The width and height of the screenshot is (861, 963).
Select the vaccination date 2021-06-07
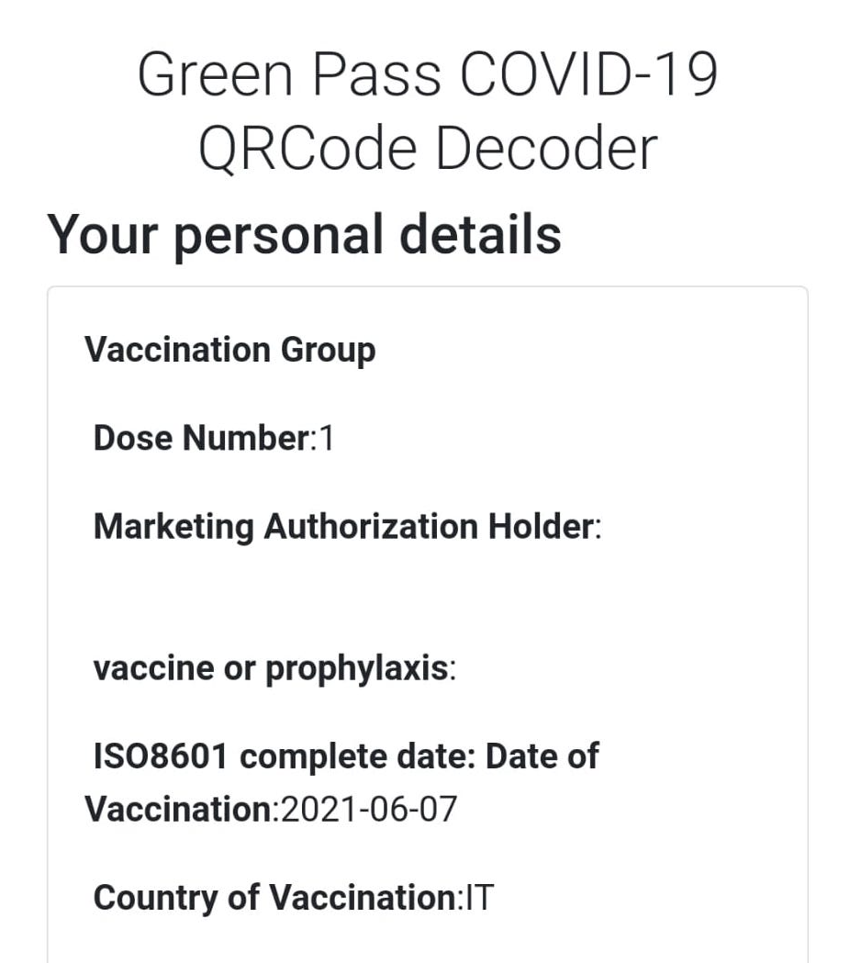click(367, 811)
